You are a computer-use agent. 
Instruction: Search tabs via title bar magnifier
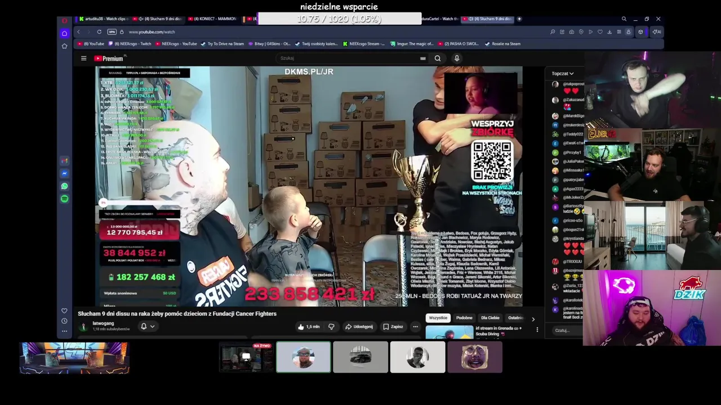[x=624, y=19]
